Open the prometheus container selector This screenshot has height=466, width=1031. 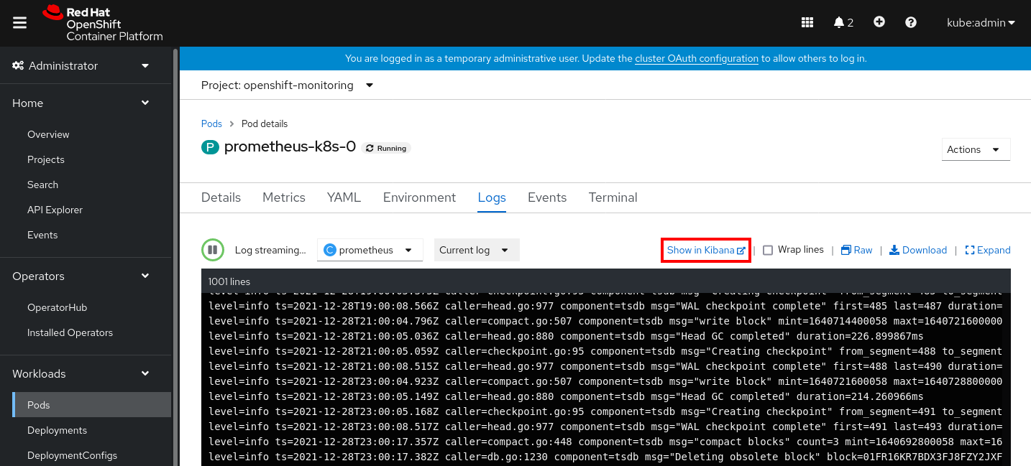[x=370, y=250]
